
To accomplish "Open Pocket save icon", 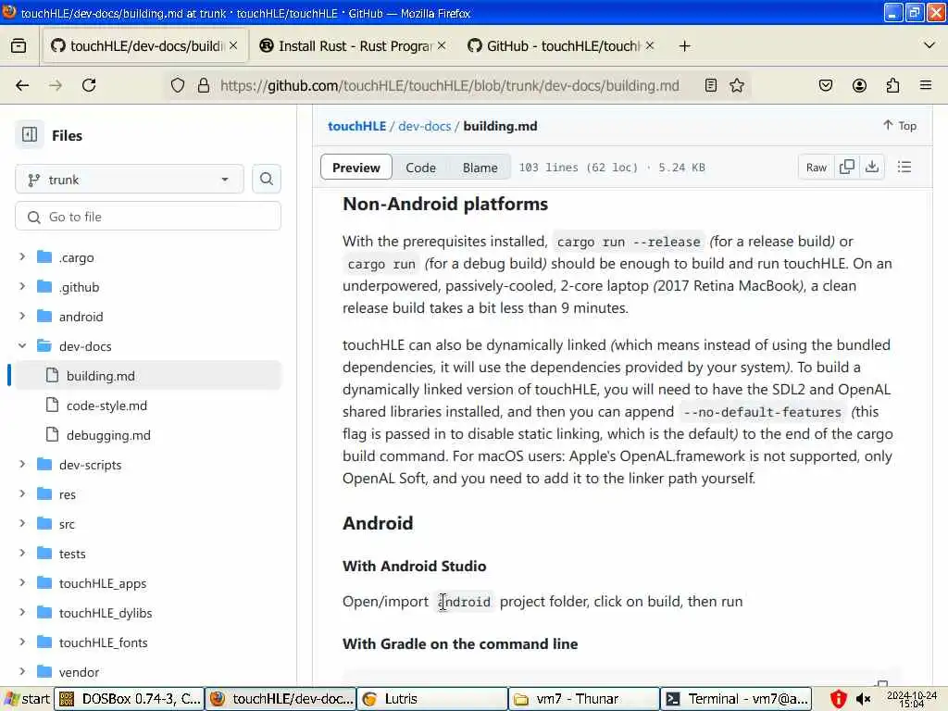I will tap(825, 85).
